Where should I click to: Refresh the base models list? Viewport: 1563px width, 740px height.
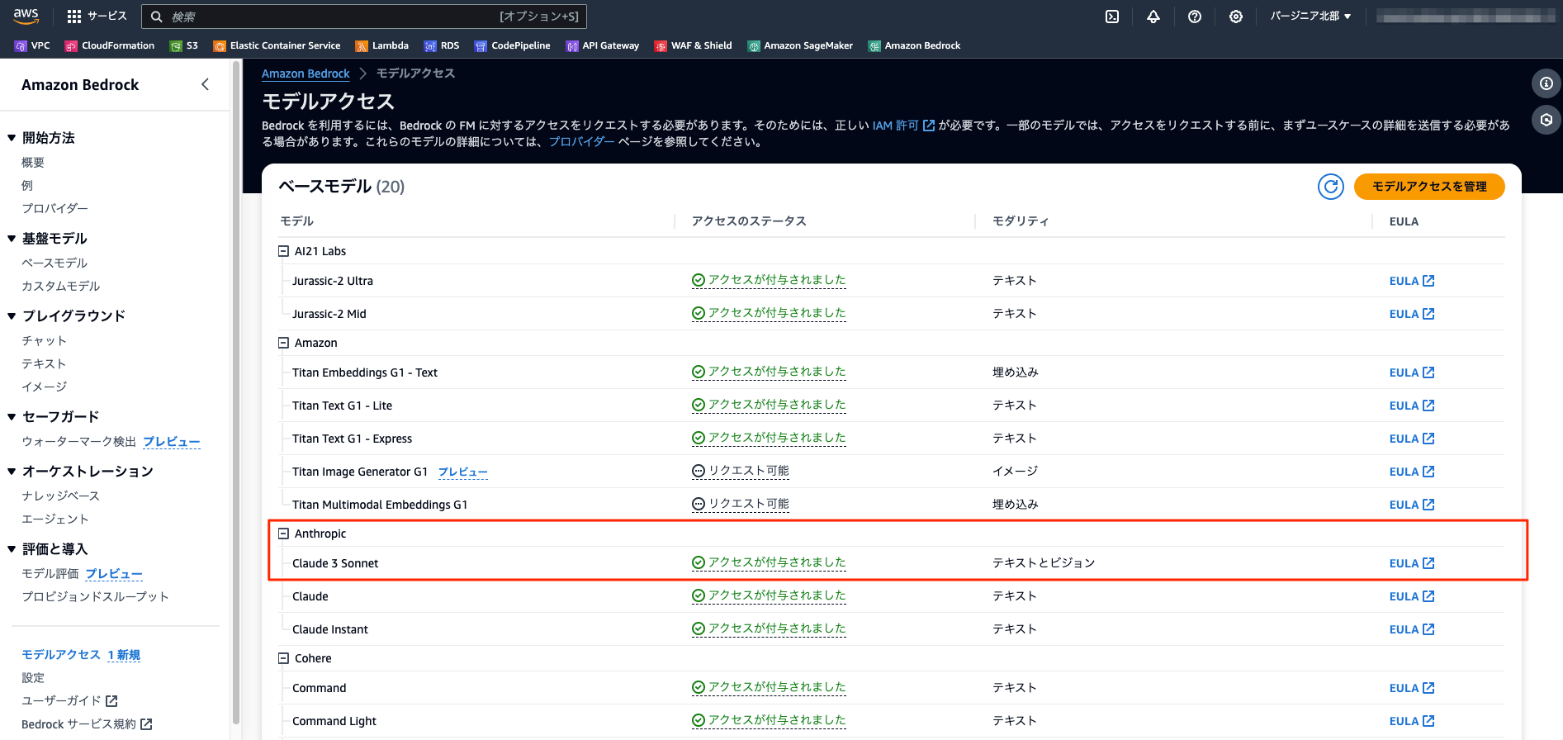pyautogui.click(x=1331, y=187)
